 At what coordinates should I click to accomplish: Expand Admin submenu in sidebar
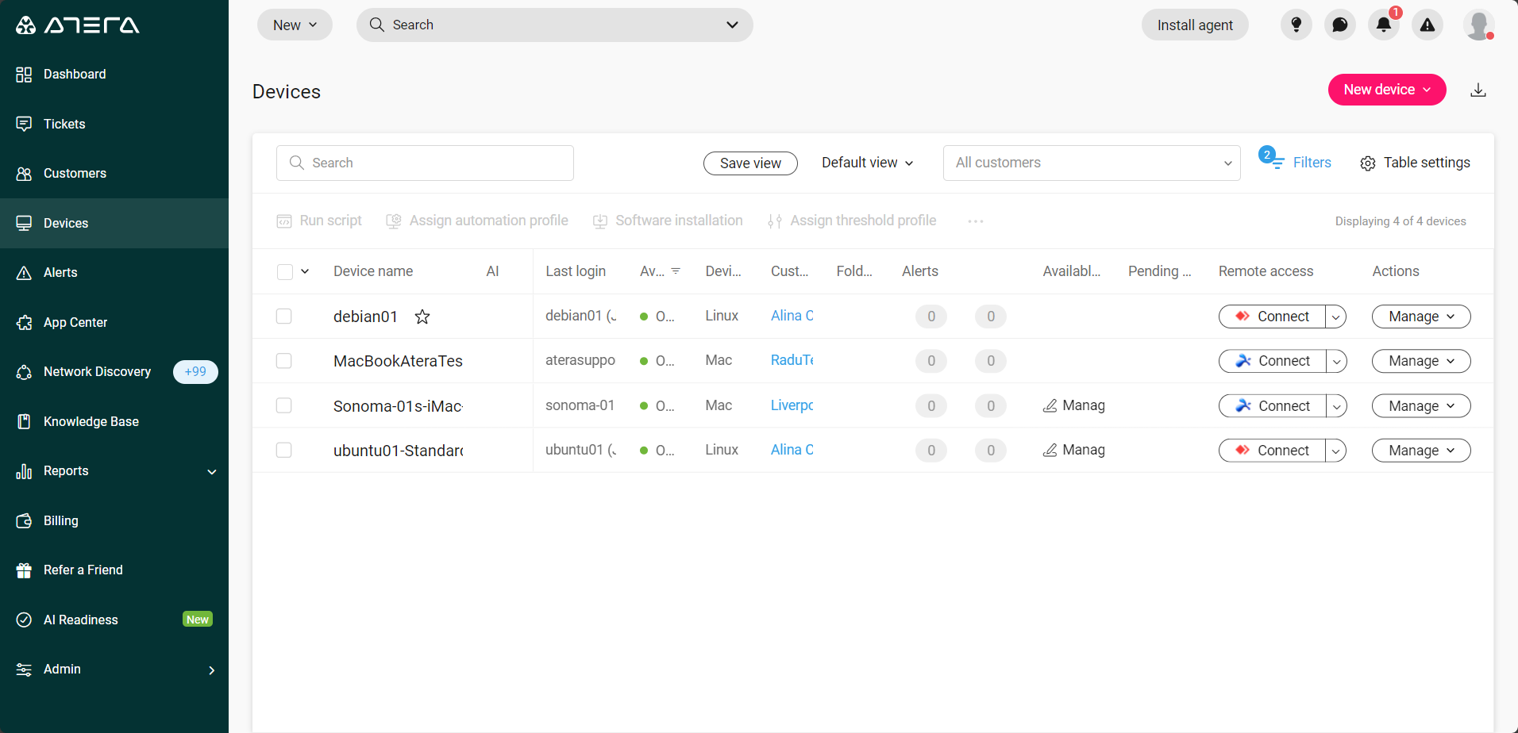tap(212, 670)
